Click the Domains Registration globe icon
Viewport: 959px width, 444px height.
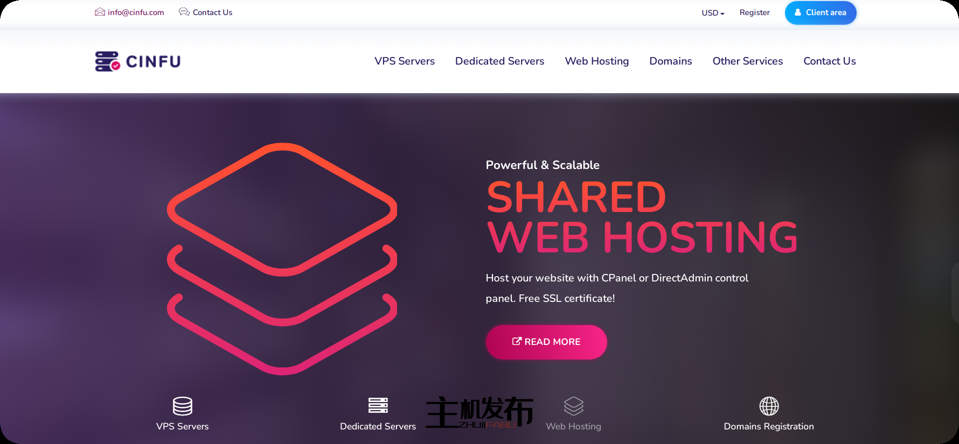click(x=769, y=406)
